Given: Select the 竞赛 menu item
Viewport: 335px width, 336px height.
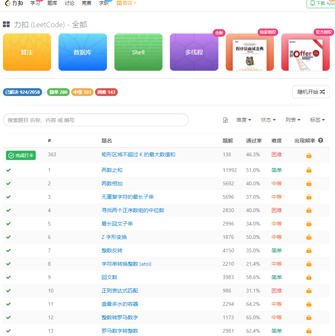Looking at the screenshot, I should 86,3.
